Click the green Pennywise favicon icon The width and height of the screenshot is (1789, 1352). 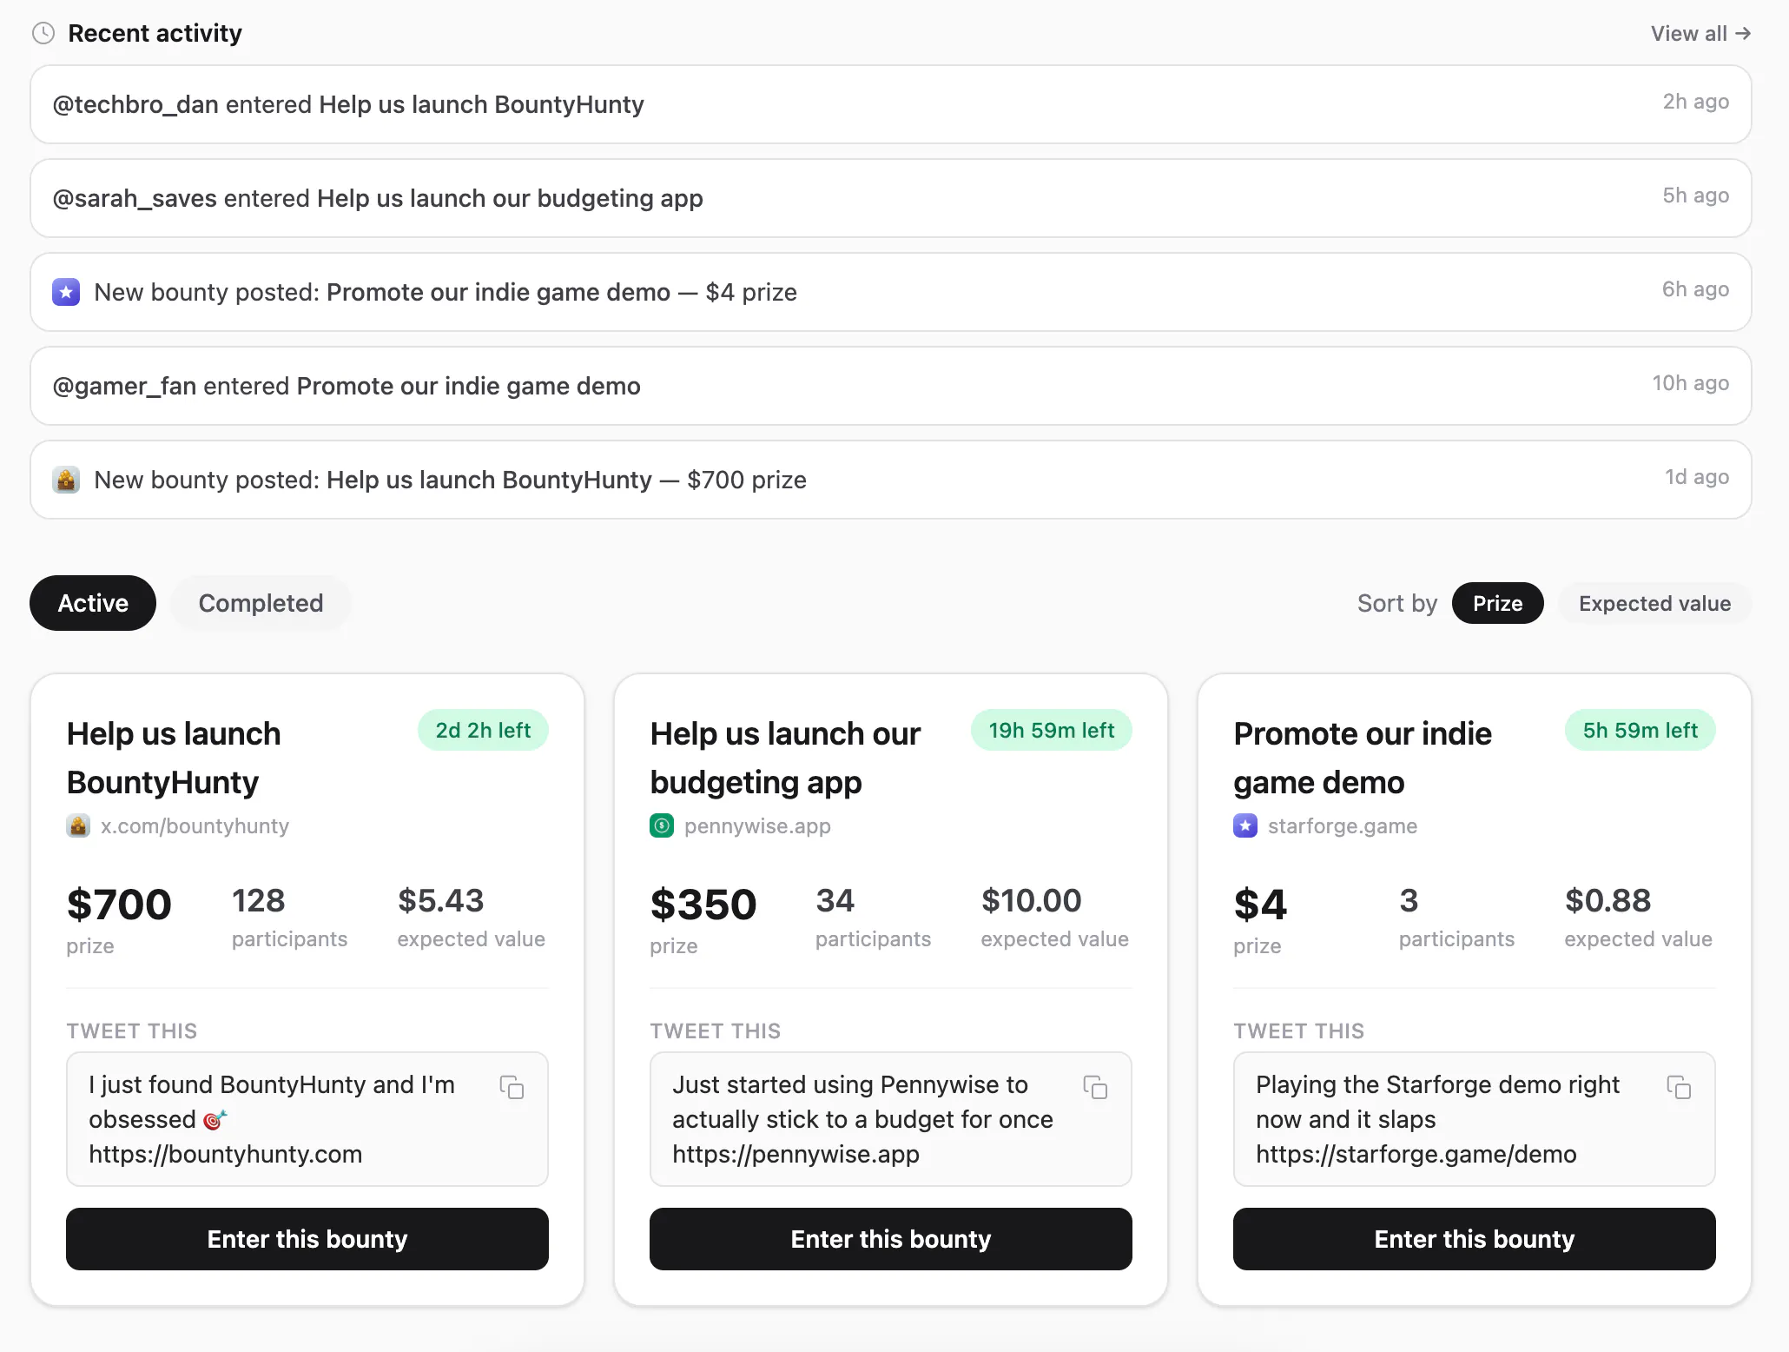pyautogui.click(x=662, y=825)
